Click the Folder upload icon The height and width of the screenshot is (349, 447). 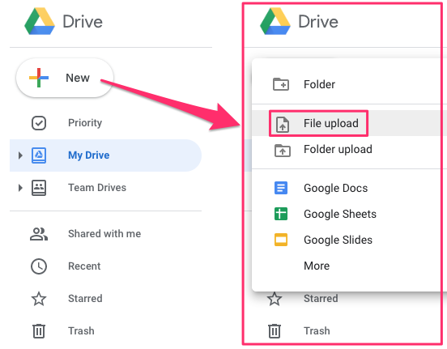click(x=283, y=151)
